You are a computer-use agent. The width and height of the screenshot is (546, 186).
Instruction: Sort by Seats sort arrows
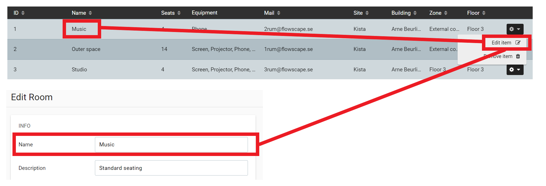coord(179,13)
